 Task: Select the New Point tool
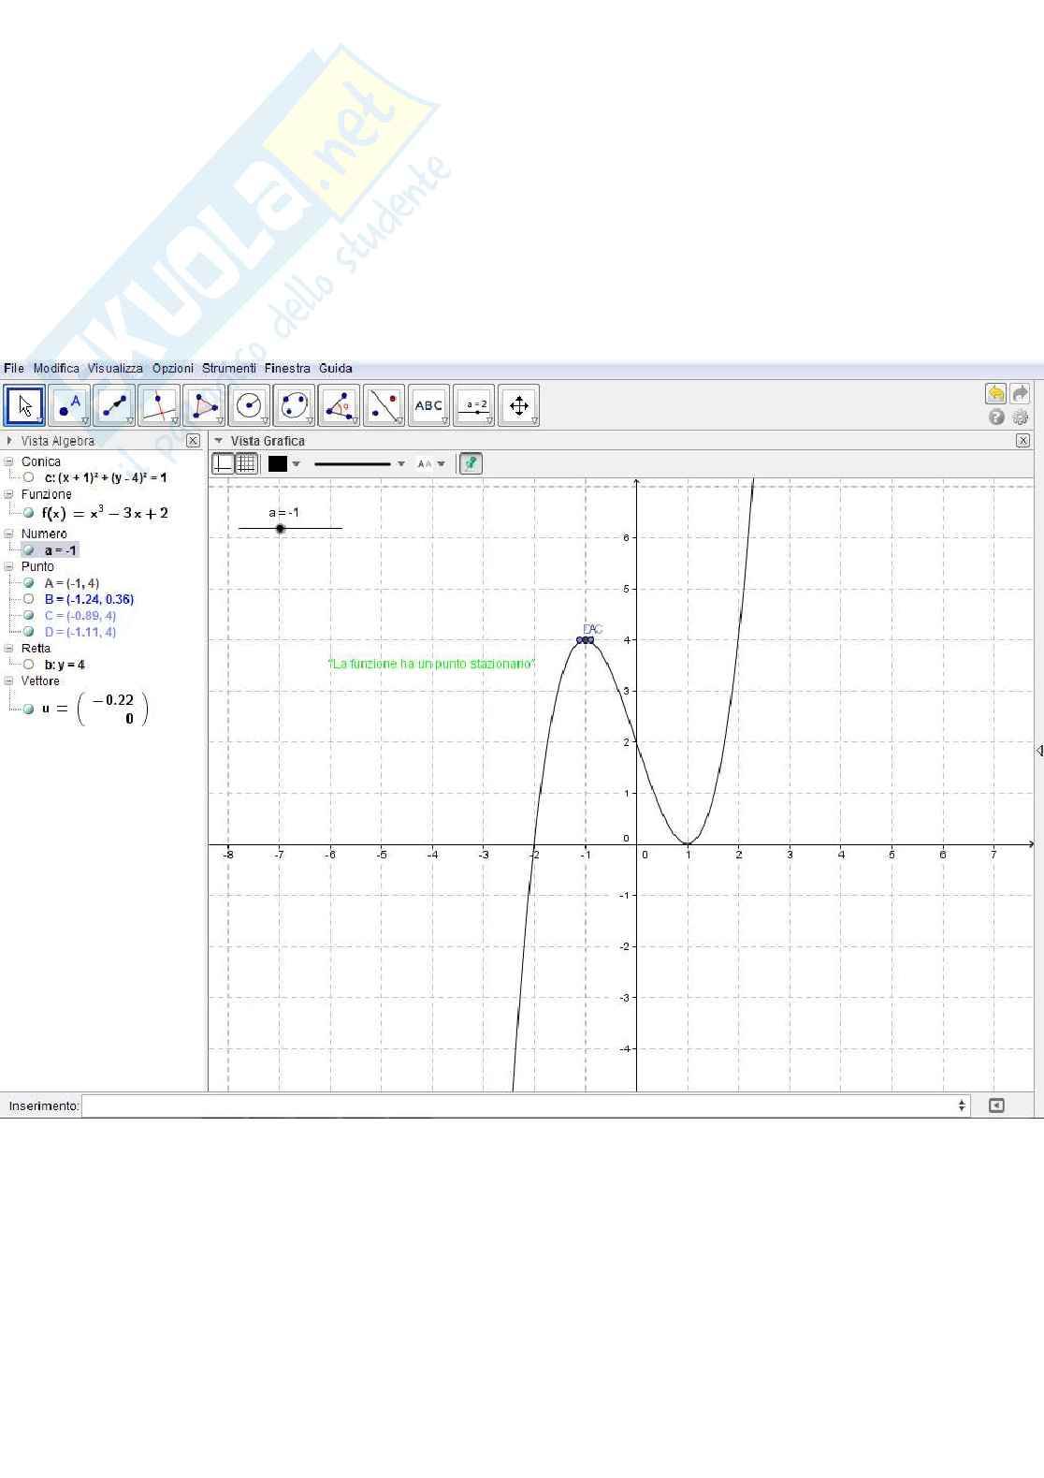(x=69, y=406)
